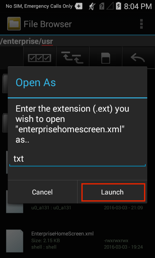Tap the battery charging status icon
155x258 pixels.
119,6
